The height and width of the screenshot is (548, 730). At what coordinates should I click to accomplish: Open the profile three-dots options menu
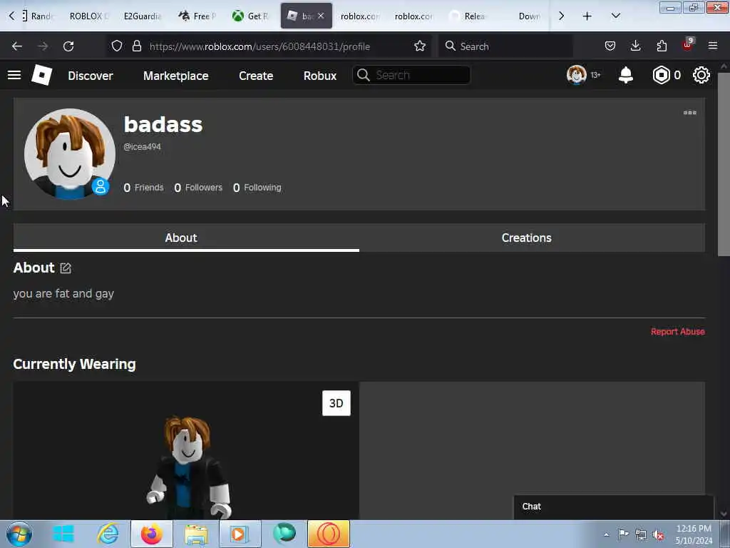point(689,113)
